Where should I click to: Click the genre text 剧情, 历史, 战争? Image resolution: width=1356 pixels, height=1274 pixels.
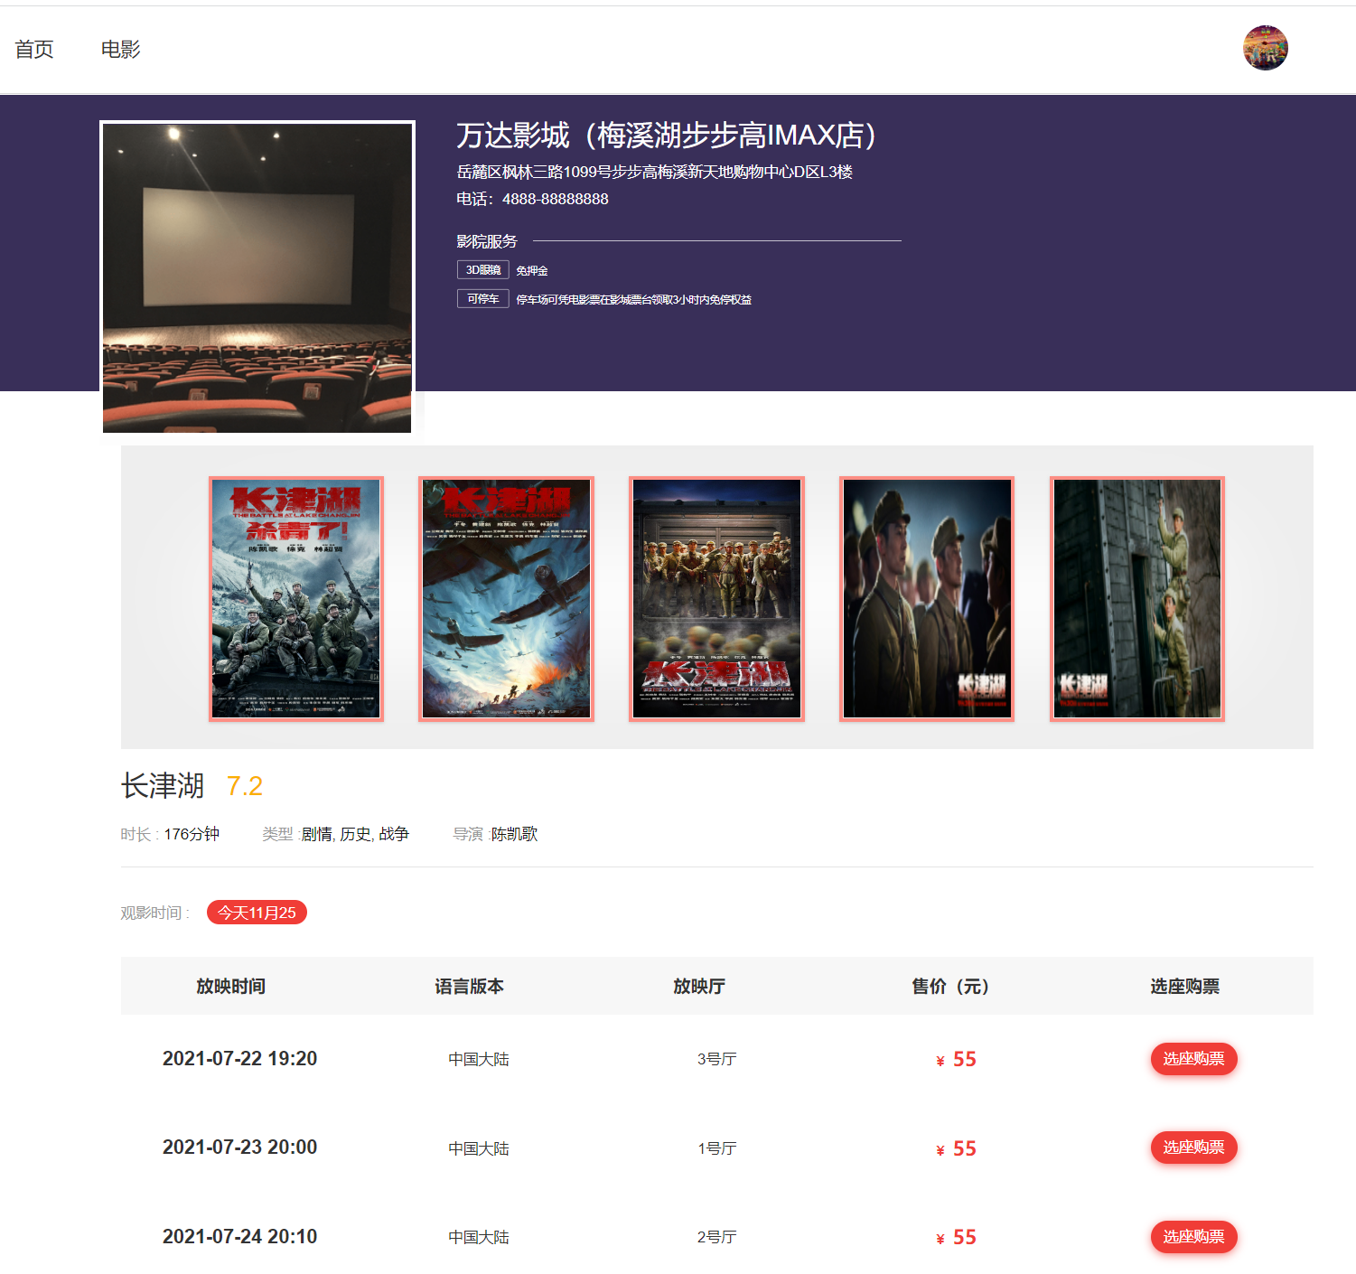click(355, 834)
